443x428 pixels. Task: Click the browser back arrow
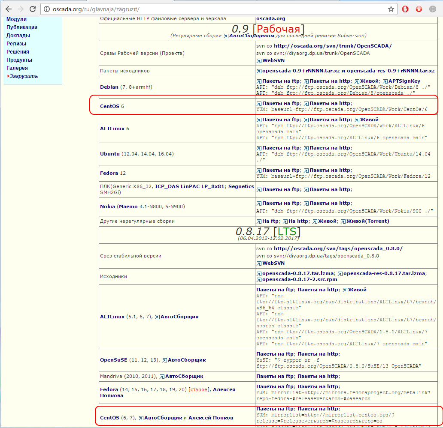[8, 9]
